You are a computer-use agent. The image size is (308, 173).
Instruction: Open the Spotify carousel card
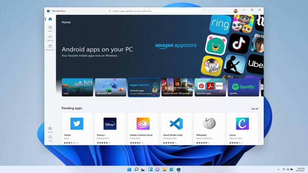[x=243, y=87]
